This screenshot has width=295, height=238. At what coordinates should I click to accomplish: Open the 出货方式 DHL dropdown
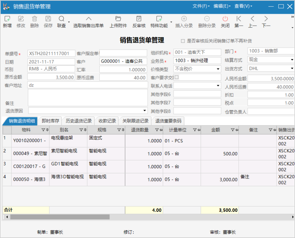292,68
